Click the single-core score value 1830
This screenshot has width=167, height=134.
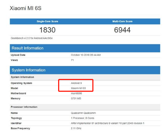tap(47, 30)
